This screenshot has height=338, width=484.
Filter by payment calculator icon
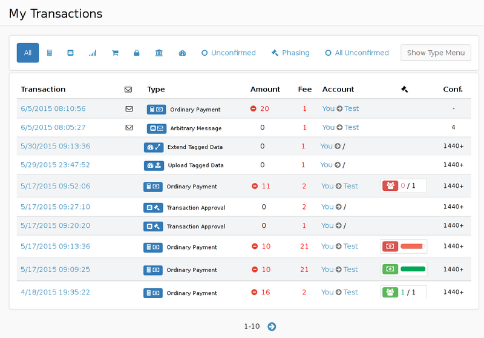[x=50, y=53]
